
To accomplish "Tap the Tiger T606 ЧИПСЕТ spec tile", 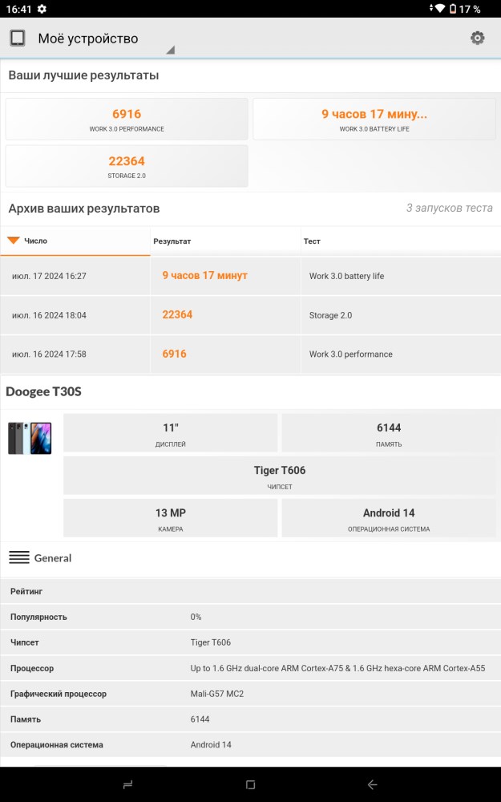I will (x=280, y=475).
